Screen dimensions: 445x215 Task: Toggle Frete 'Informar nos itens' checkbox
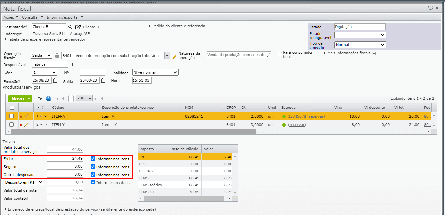point(93,159)
